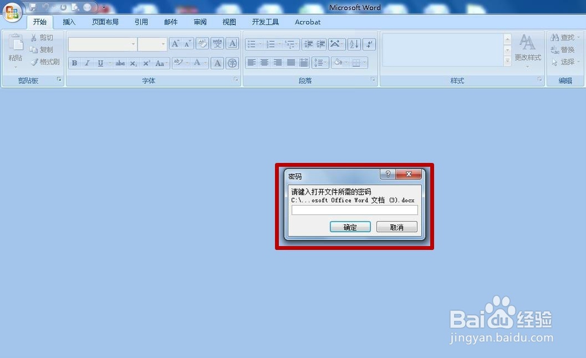586x358 pixels.
Task: Click the Sort A-Z icon
Action: pyautogui.click(x=354, y=45)
